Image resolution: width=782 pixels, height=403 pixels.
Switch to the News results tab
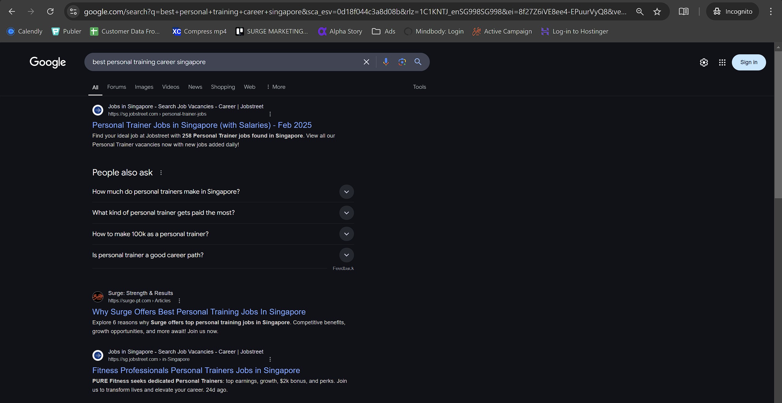point(195,87)
